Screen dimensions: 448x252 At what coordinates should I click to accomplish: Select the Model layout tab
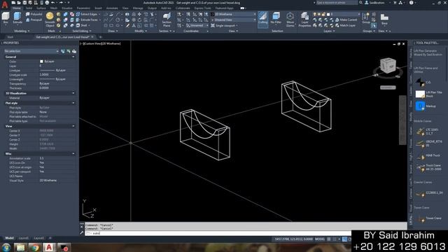click(x=9, y=238)
